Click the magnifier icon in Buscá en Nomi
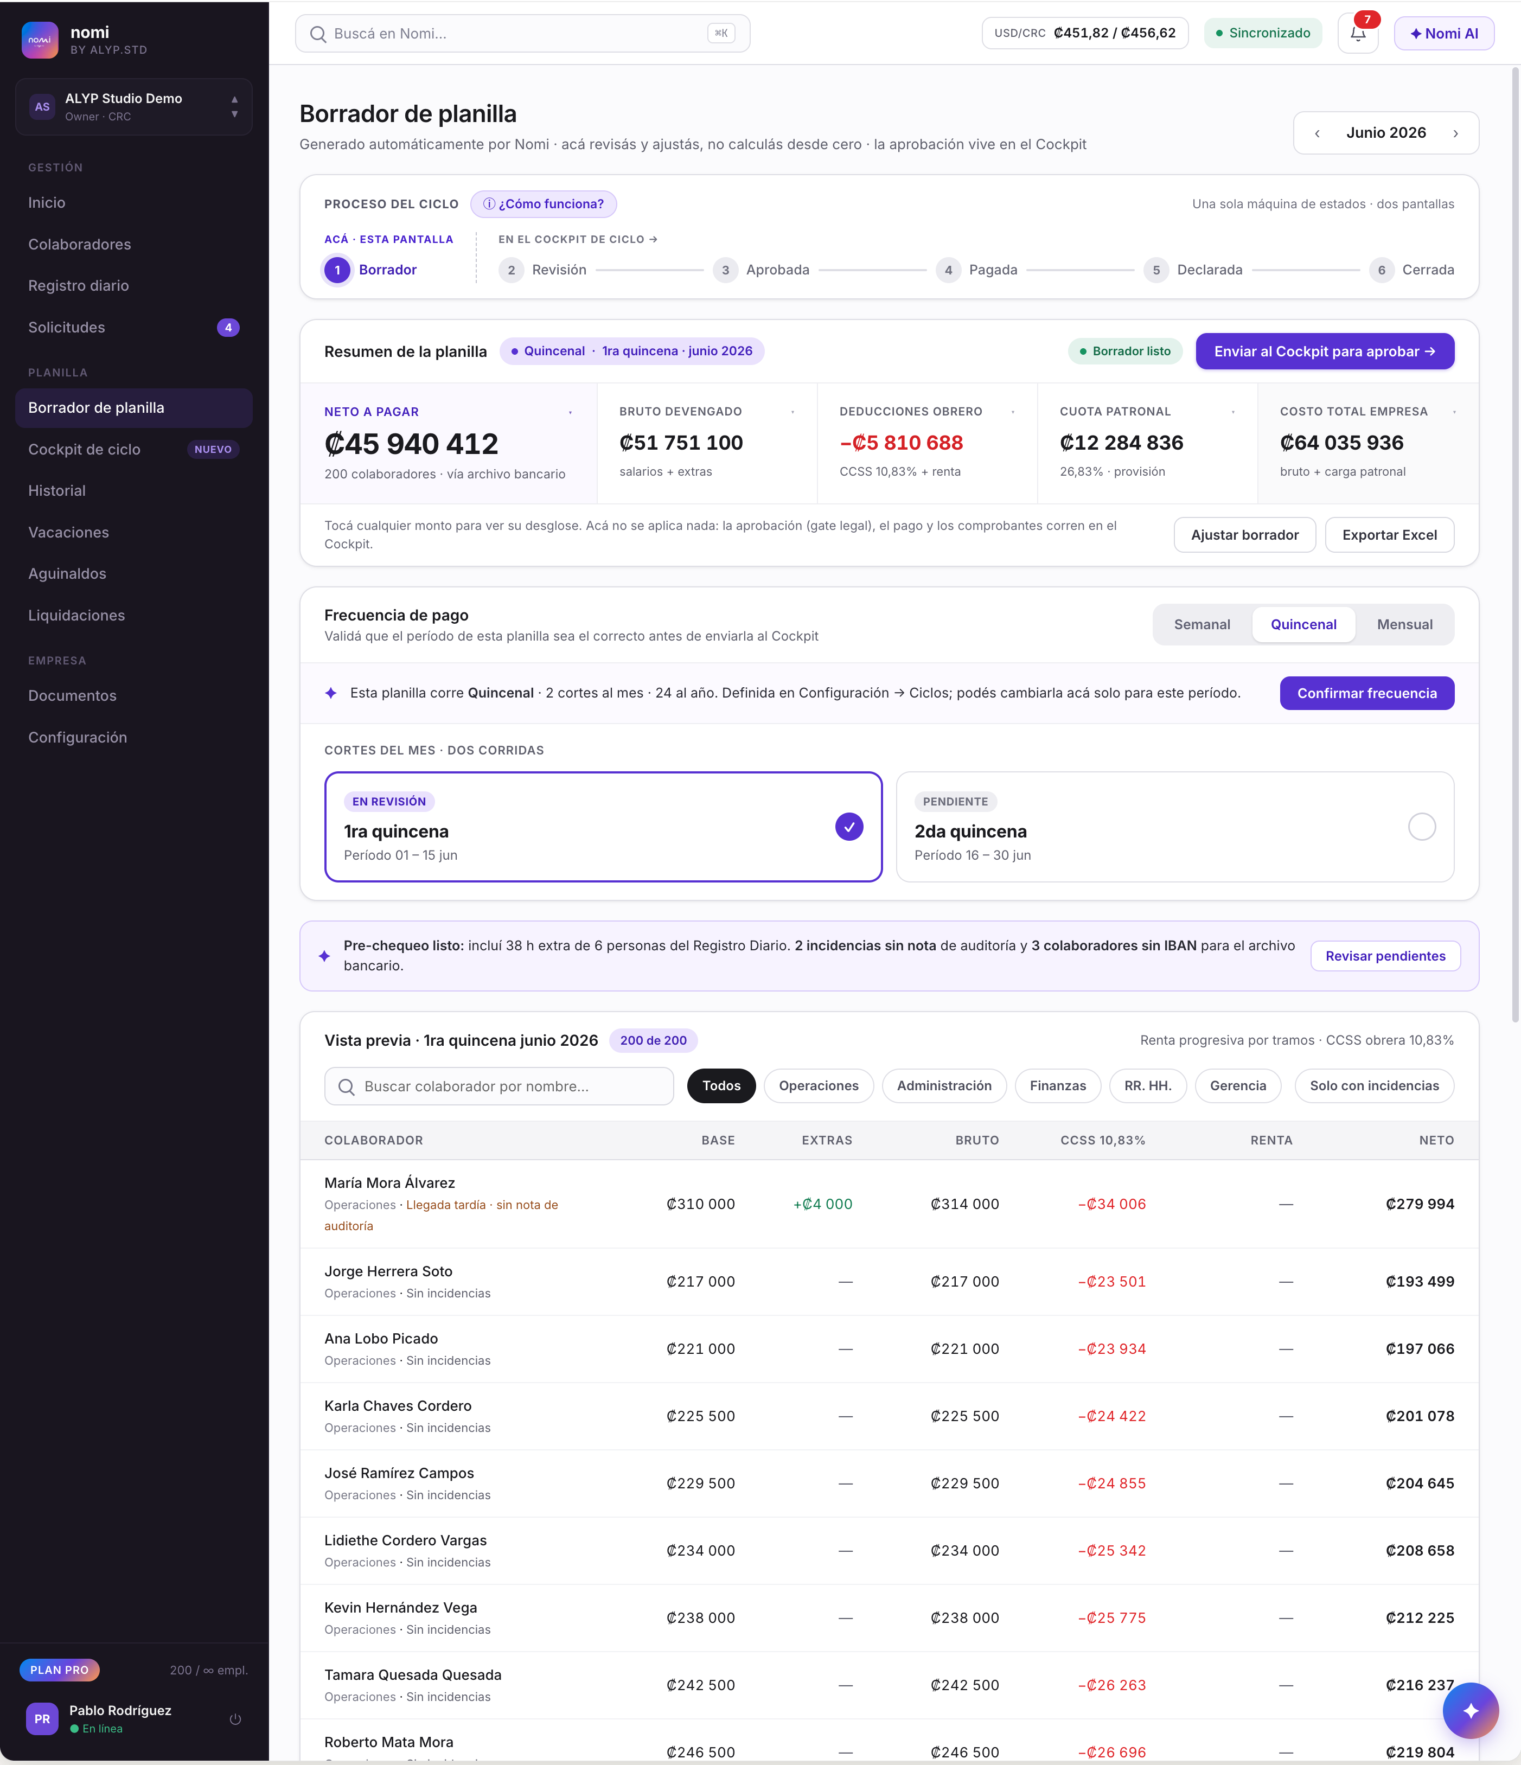Screen dimensions: 1521x1765 tap(319, 34)
